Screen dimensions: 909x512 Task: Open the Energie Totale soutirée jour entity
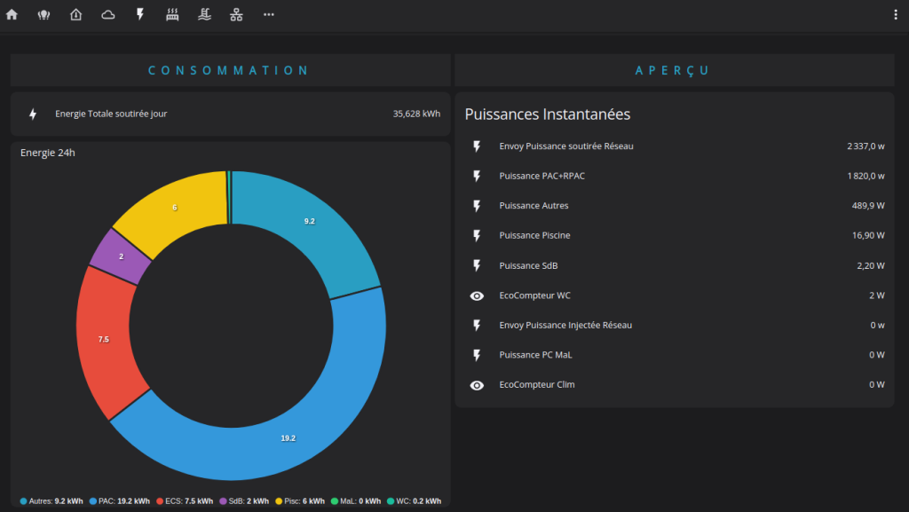[230, 114]
